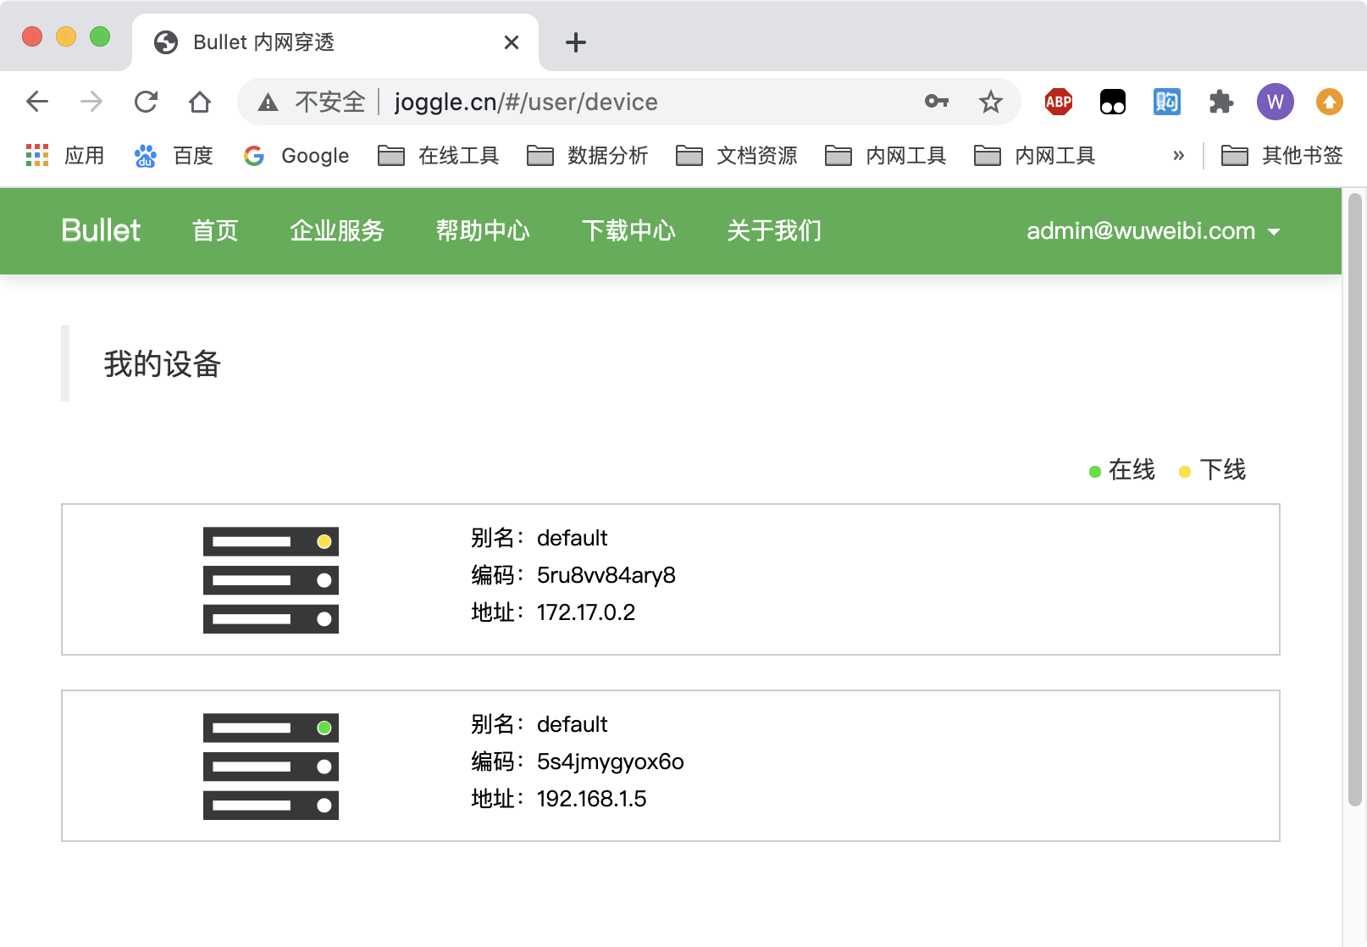This screenshot has height=947, width=1367.
Task: Open the 关于我们 menu item
Action: (x=774, y=230)
